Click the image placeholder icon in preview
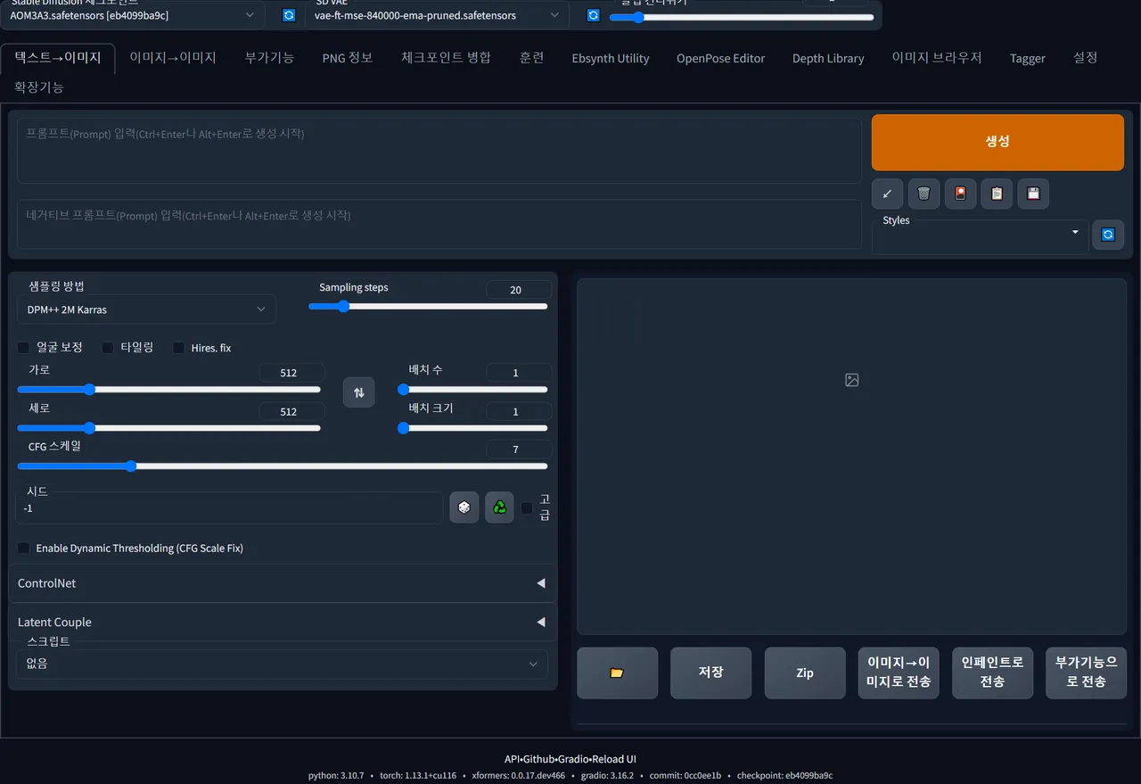The image size is (1141, 784). 851,380
